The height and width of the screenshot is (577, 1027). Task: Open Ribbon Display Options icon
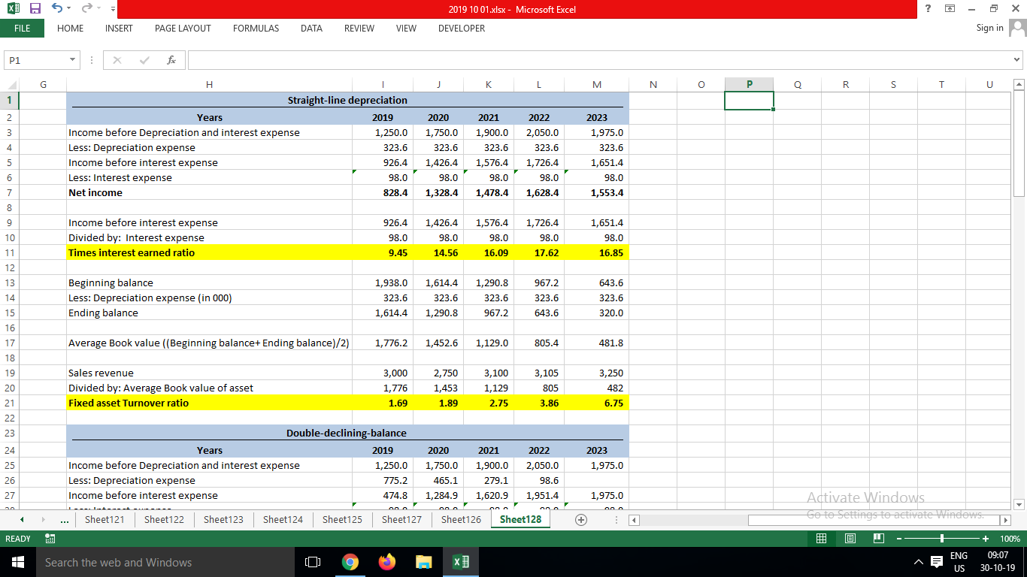(x=950, y=9)
